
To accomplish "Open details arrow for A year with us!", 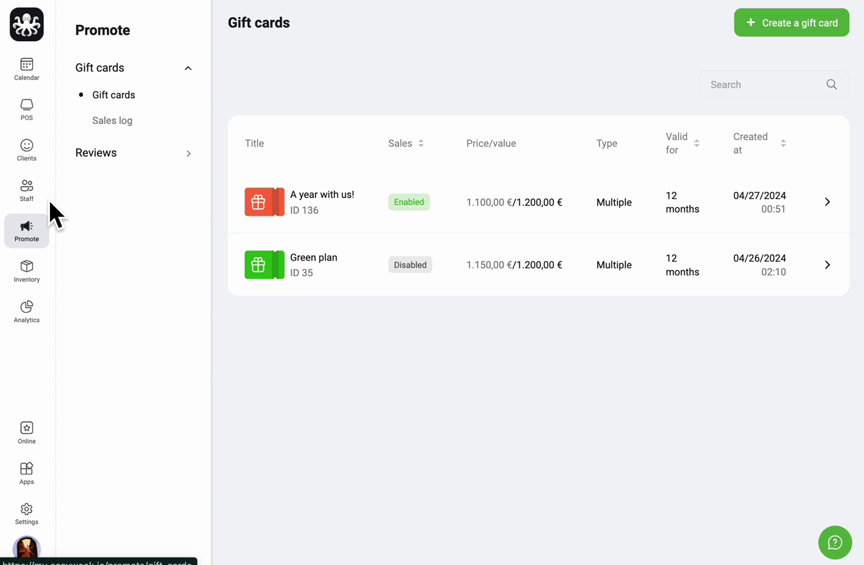I will click(x=827, y=202).
